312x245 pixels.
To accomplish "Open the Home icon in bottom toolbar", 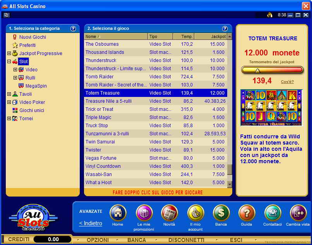I will (x=118, y=213).
